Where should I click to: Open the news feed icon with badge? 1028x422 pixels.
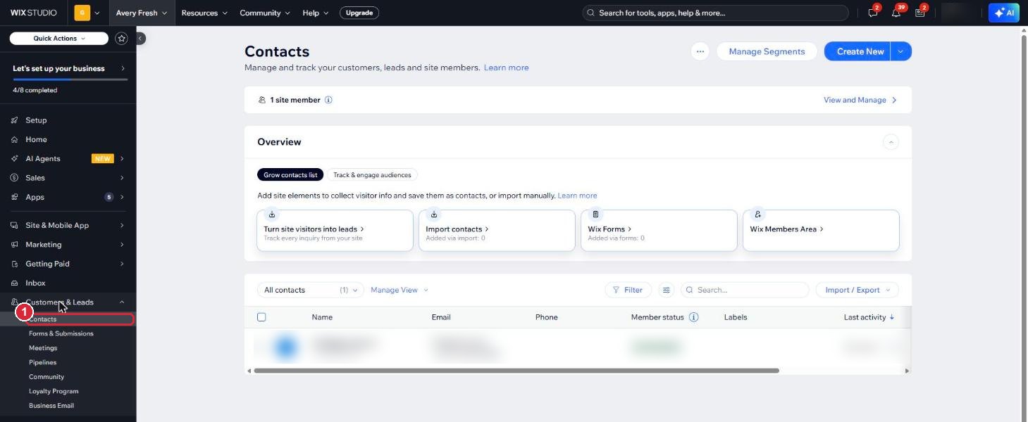920,13
